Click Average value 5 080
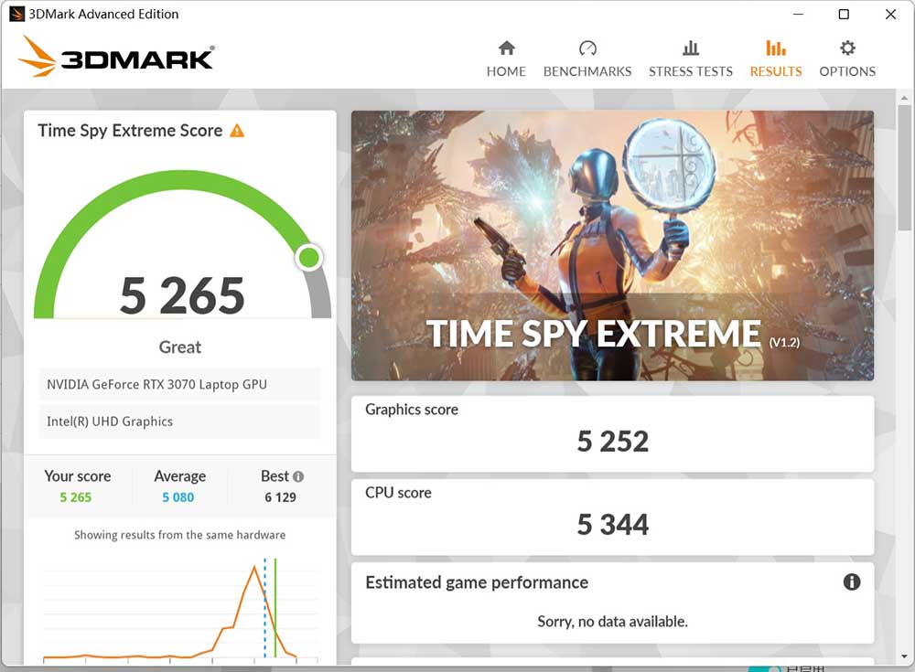915x672 pixels. tap(178, 497)
